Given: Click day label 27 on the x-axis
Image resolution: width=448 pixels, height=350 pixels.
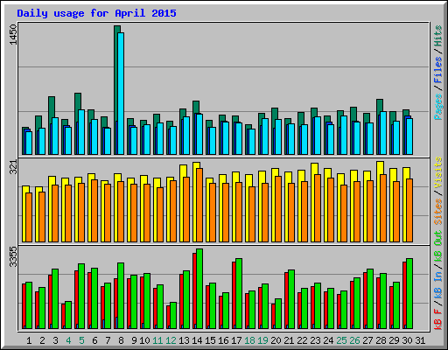Looking at the screenshot, I should (x=367, y=340).
